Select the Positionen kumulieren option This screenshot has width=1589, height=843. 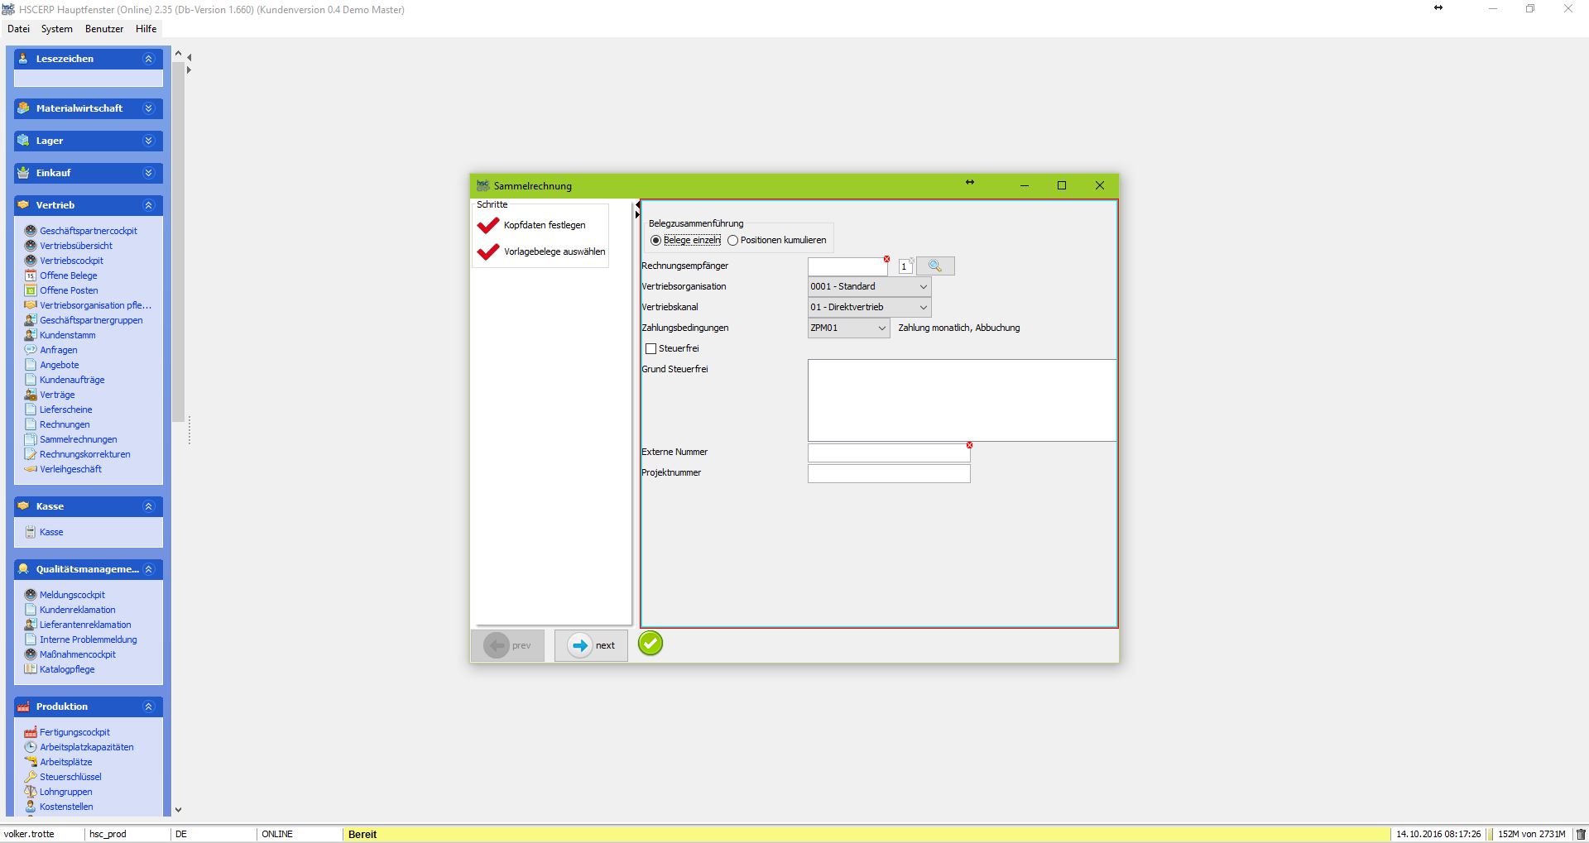point(733,240)
